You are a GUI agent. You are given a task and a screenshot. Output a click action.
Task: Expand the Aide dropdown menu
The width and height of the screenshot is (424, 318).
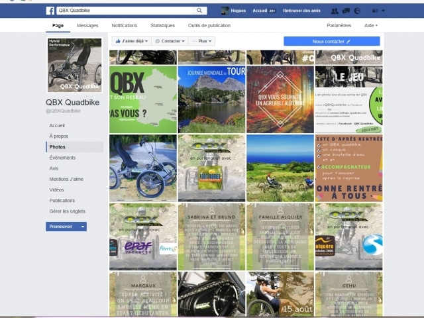[371, 25]
